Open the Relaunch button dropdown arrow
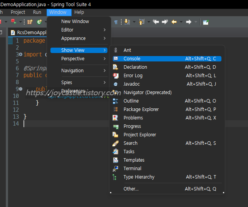Image resolution: width=248 pixels, height=207 pixels. click(x=20, y=22)
